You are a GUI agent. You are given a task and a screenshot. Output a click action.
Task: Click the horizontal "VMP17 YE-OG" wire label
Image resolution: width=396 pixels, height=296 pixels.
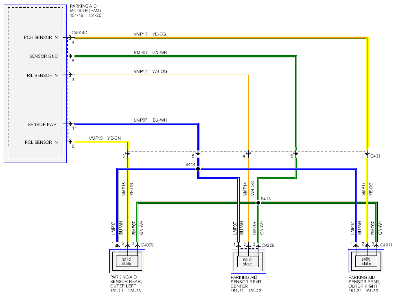150,34
